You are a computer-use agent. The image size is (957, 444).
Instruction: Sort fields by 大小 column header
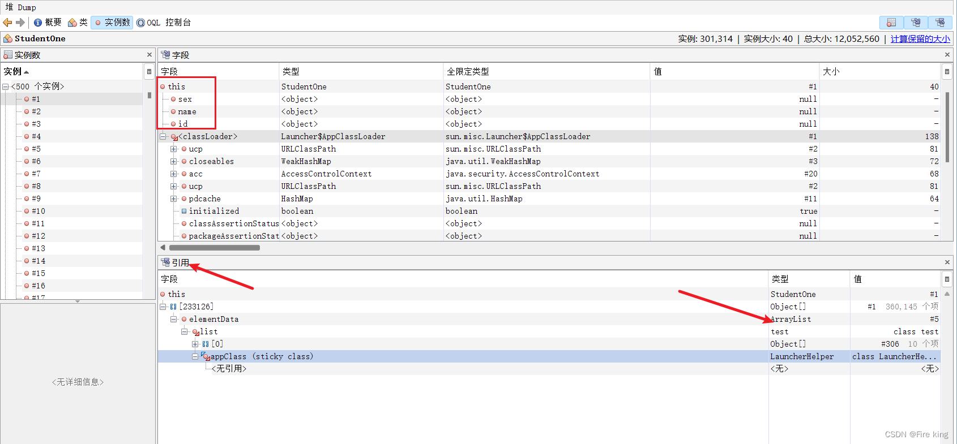click(881, 71)
